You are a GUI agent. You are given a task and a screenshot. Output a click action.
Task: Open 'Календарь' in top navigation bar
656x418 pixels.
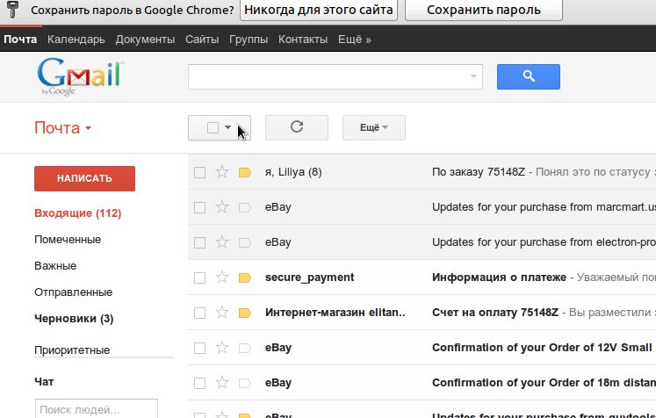[76, 40]
